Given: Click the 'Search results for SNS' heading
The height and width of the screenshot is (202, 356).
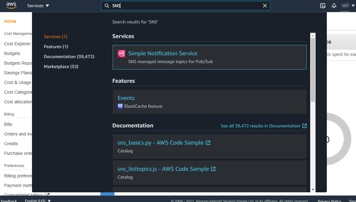Looking at the screenshot, I should [135, 22].
